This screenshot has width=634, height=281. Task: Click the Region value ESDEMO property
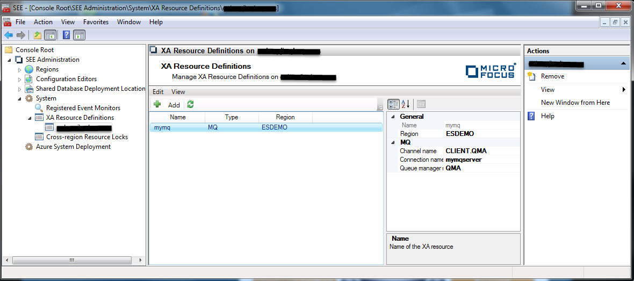point(460,133)
